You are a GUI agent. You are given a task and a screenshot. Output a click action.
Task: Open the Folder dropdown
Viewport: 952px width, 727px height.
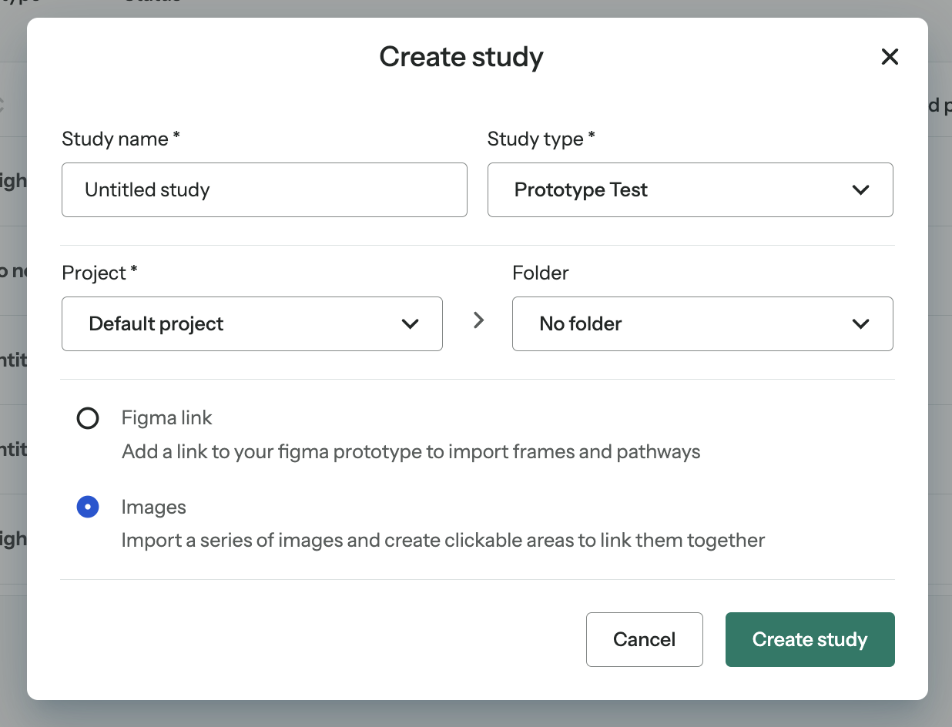tap(702, 323)
